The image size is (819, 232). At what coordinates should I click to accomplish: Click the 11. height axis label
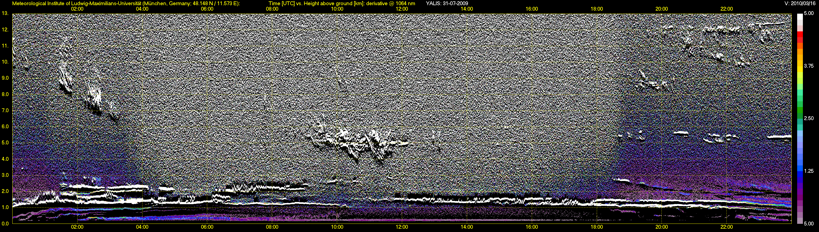click(5, 46)
